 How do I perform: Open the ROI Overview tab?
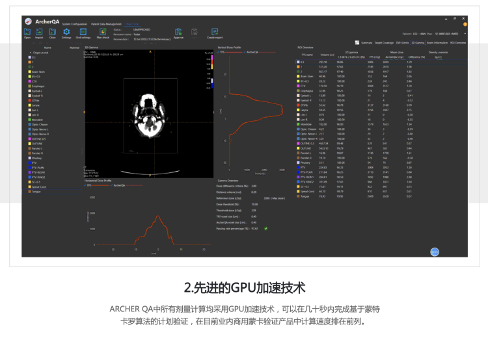click(x=458, y=43)
